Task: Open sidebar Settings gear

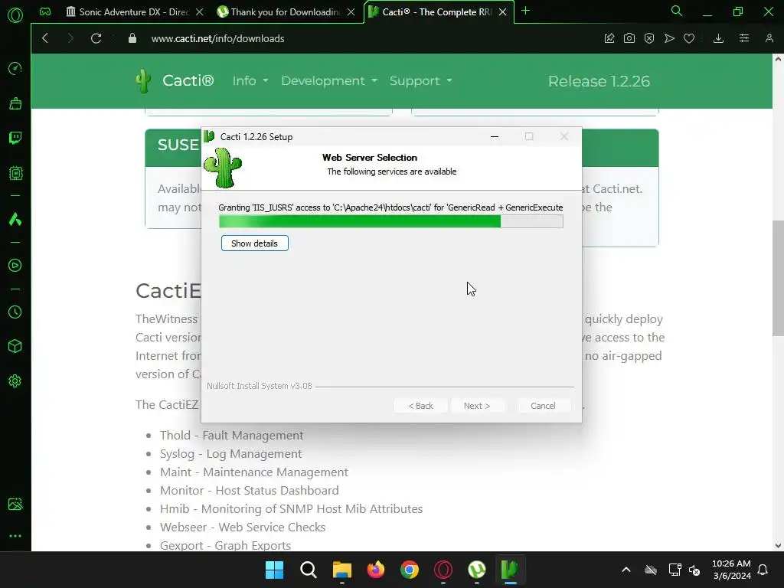Action: tap(15, 381)
